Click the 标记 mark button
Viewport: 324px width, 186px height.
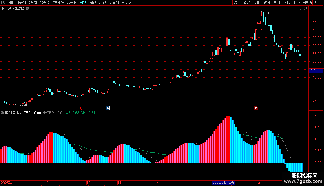coord(297,3)
